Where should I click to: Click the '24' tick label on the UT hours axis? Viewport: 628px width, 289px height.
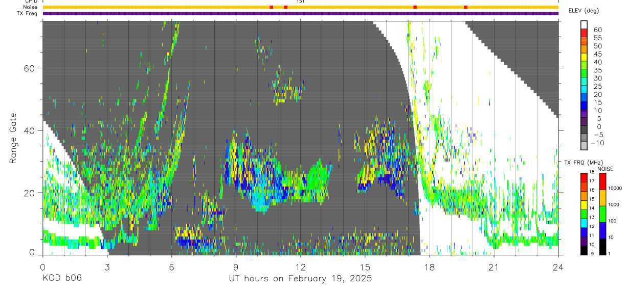click(558, 267)
